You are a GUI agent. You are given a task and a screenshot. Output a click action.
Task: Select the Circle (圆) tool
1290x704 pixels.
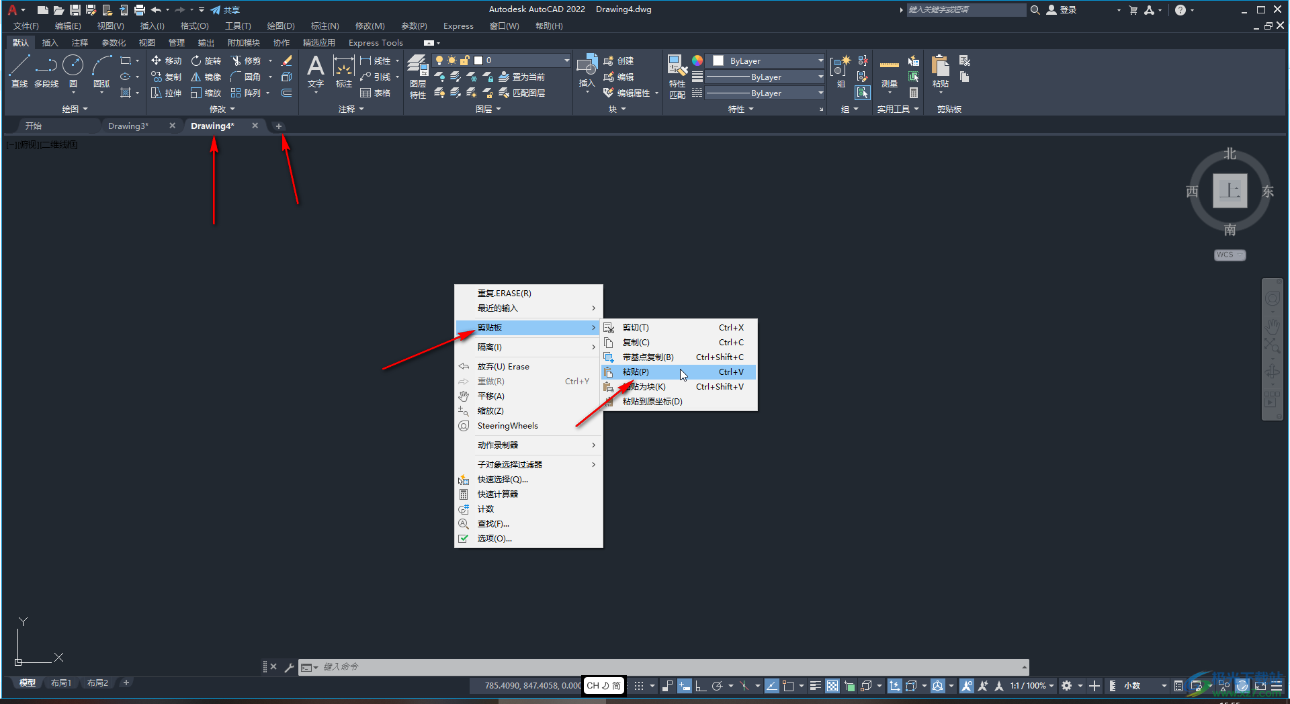pos(73,71)
